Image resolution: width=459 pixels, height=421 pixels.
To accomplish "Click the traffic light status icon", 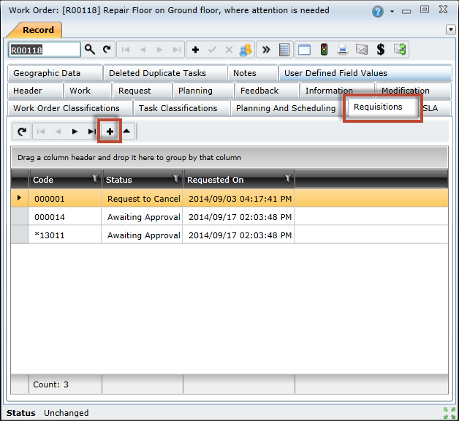I will click(x=322, y=50).
